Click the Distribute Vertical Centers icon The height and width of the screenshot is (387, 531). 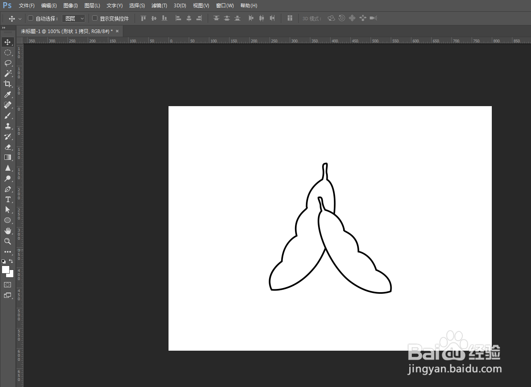click(x=227, y=18)
